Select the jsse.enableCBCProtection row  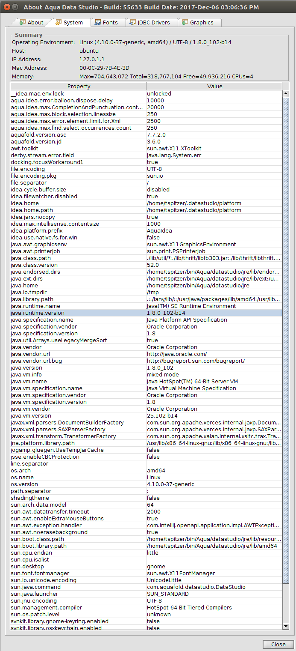(x=146, y=457)
